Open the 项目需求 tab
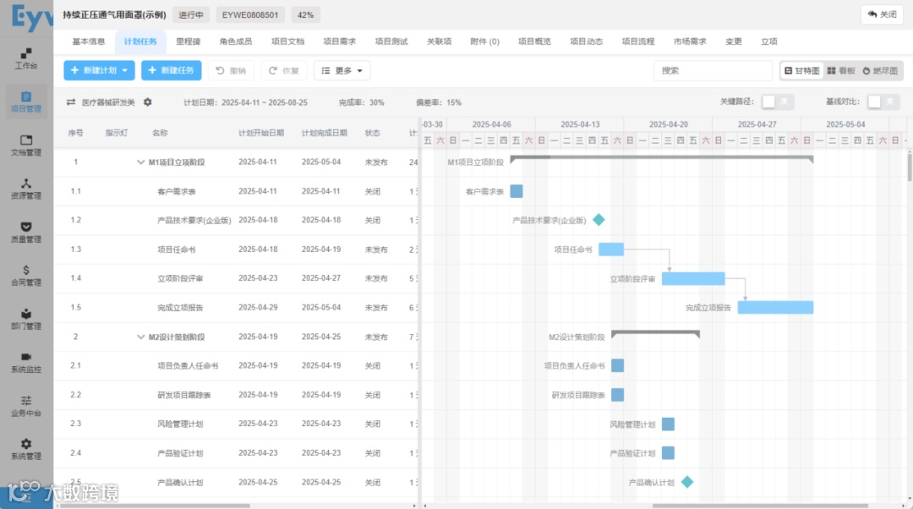The width and height of the screenshot is (913, 509). [x=340, y=41]
